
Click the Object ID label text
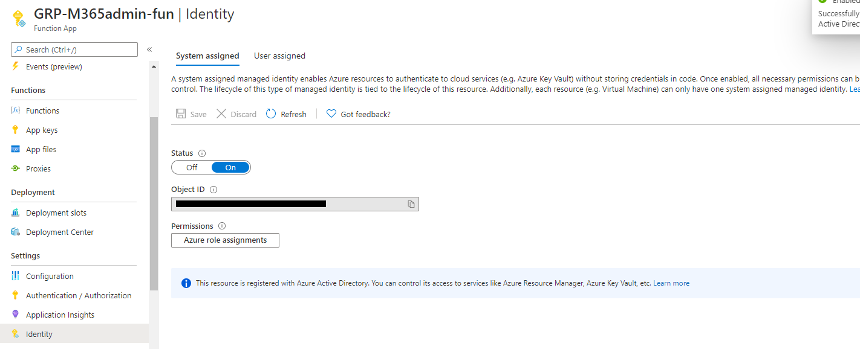(x=188, y=190)
